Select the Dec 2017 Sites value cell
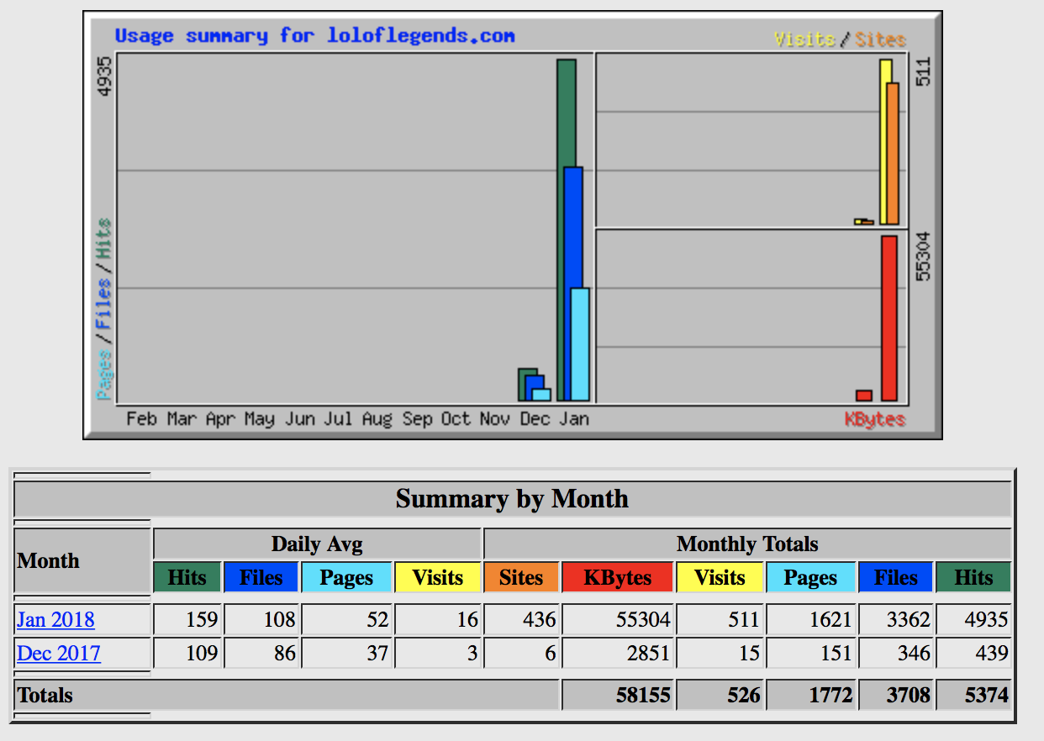This screenshot has width=1044, height=741. pos(521,653)
